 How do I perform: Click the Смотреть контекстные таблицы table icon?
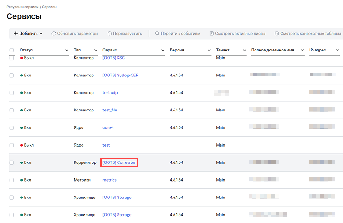click(276, 34)
